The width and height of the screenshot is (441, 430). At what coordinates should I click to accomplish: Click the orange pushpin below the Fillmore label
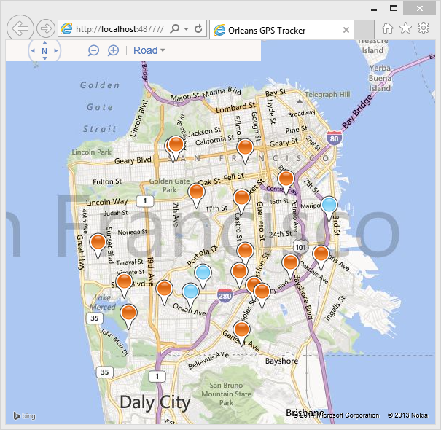click(x=245, y=146)
